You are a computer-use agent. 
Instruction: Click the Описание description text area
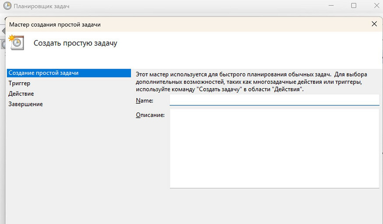coord(274,148)
